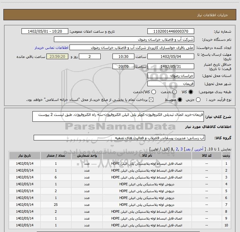The width and height of the screenshot is (240, 232).
Task: Select the product name in row 2
Action: (147, 170)
